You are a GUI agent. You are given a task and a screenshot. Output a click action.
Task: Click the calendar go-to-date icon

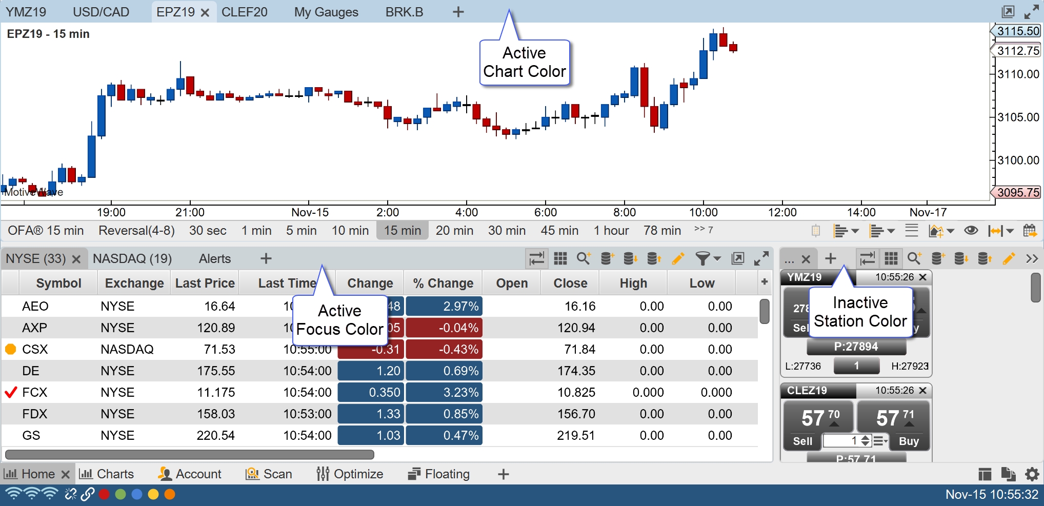click(1030, 231)
